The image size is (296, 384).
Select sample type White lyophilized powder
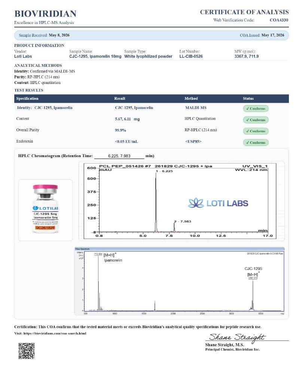(148, 56)
